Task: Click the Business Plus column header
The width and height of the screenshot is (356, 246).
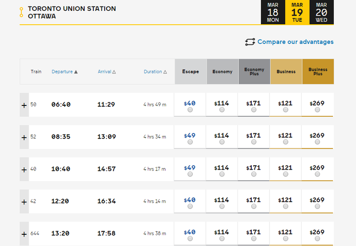Action: [318, 72]
